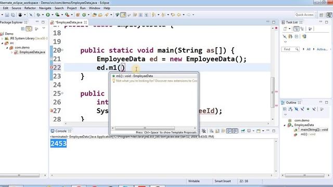This screenshot has height=187, width=333.
Task: Click the proposal popup horizontal scrollbar
Action: click(x=145, y=128)
